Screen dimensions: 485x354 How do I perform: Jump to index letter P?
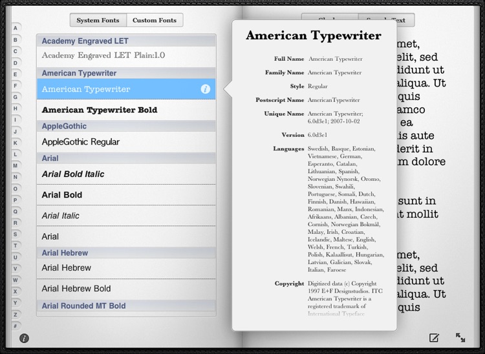point(16,200)
